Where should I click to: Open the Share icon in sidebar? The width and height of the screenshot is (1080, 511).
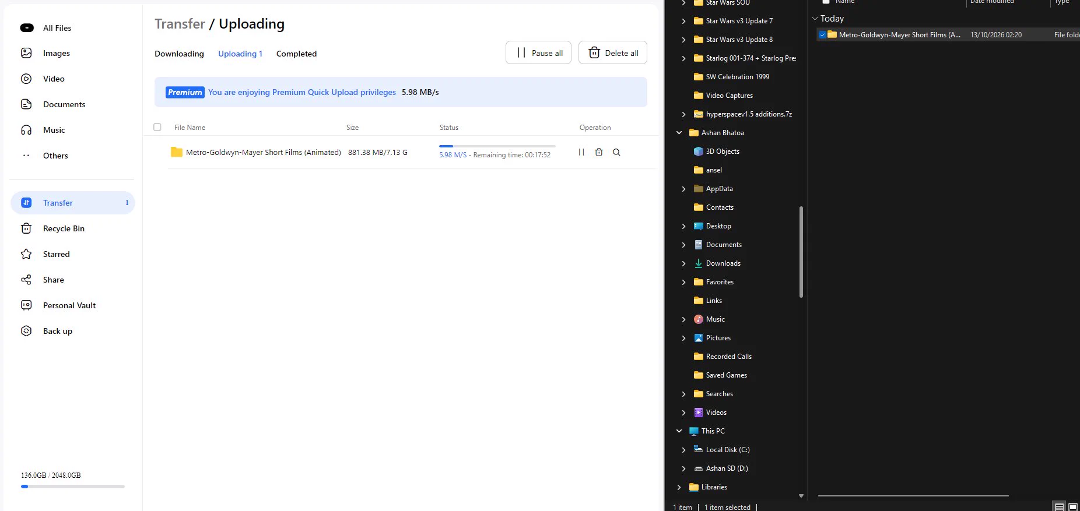coord(26,280)
